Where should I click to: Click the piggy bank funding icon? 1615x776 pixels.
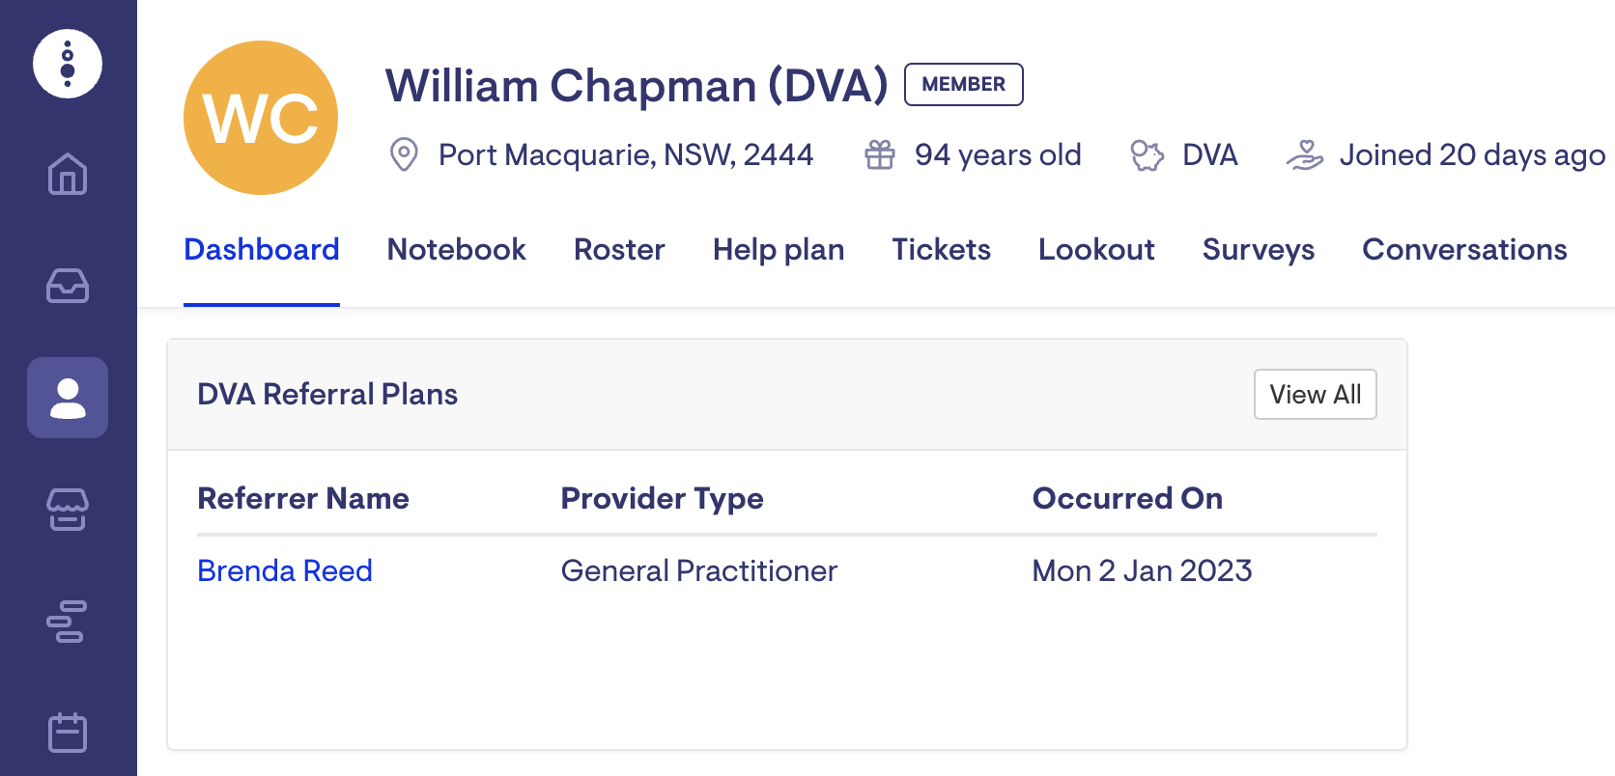1147,154
